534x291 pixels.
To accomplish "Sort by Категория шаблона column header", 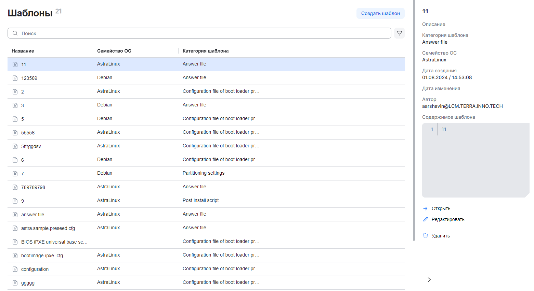I will (x=205, y=51).
